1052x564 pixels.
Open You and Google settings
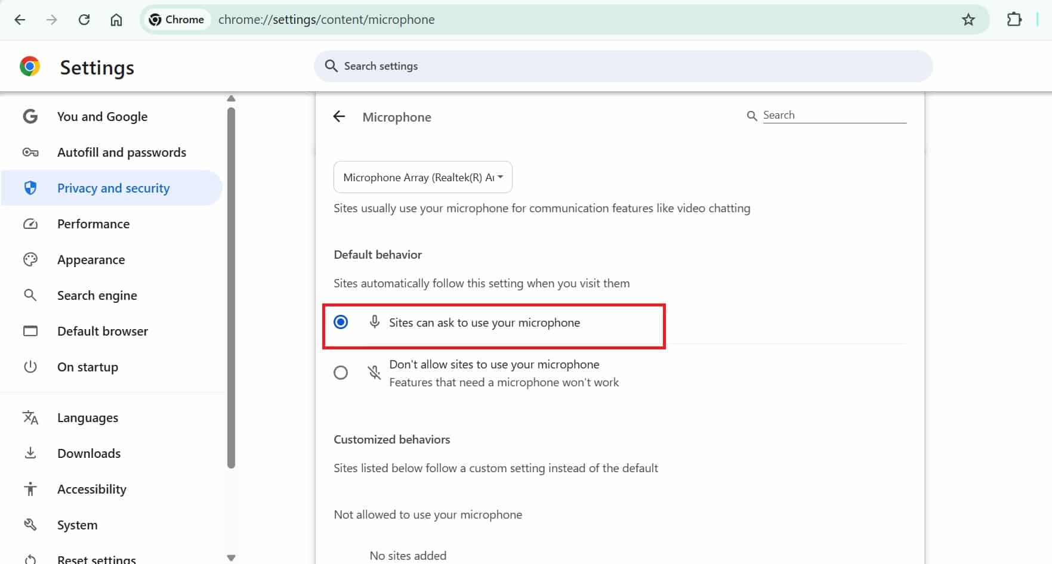102,117
